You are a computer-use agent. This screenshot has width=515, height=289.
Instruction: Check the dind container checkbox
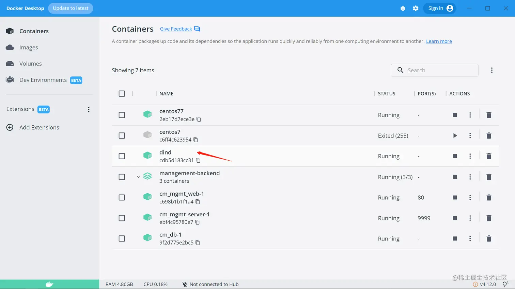[122, 156]
